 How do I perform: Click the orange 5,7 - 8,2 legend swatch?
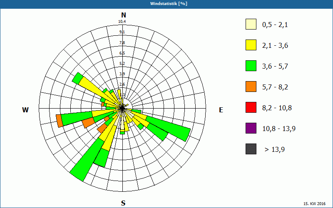pyautogui.click(x=251, y=87)
